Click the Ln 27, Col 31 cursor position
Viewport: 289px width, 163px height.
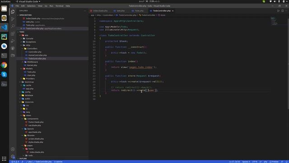pos(234,162)
